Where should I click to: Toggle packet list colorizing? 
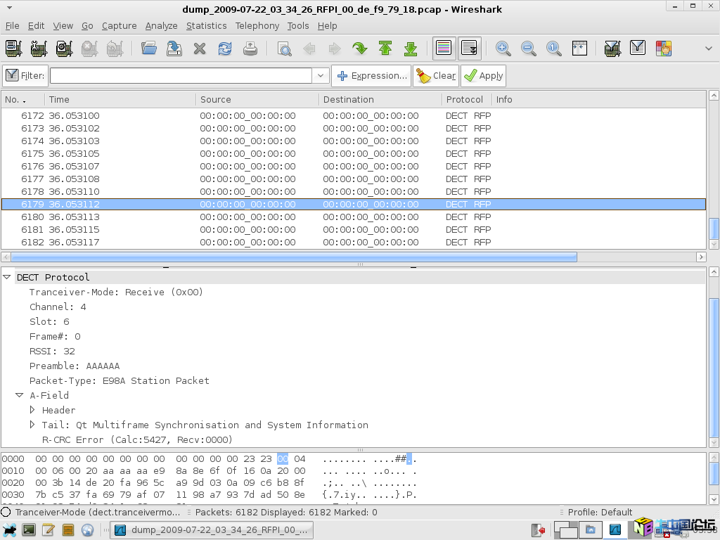point(444,49)
